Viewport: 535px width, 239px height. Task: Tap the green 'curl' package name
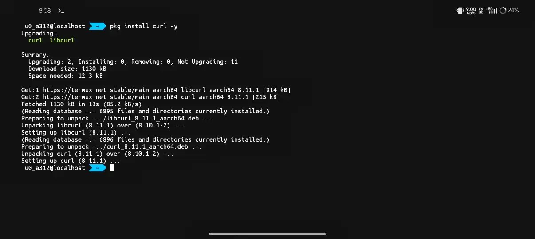click(35, 40)
